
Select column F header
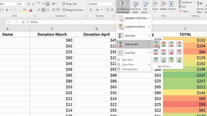click(x=185, y=29)
